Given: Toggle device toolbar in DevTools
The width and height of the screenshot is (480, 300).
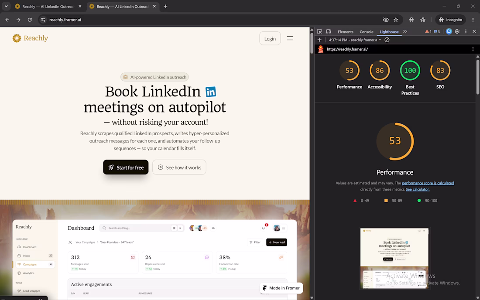Looking at the screenshot, I should tap(328, 31).
